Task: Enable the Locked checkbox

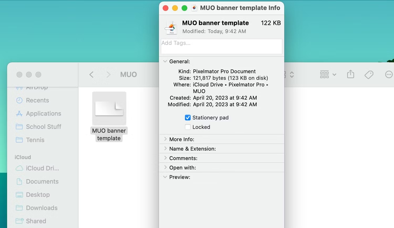Action: (x=188, y=127)
